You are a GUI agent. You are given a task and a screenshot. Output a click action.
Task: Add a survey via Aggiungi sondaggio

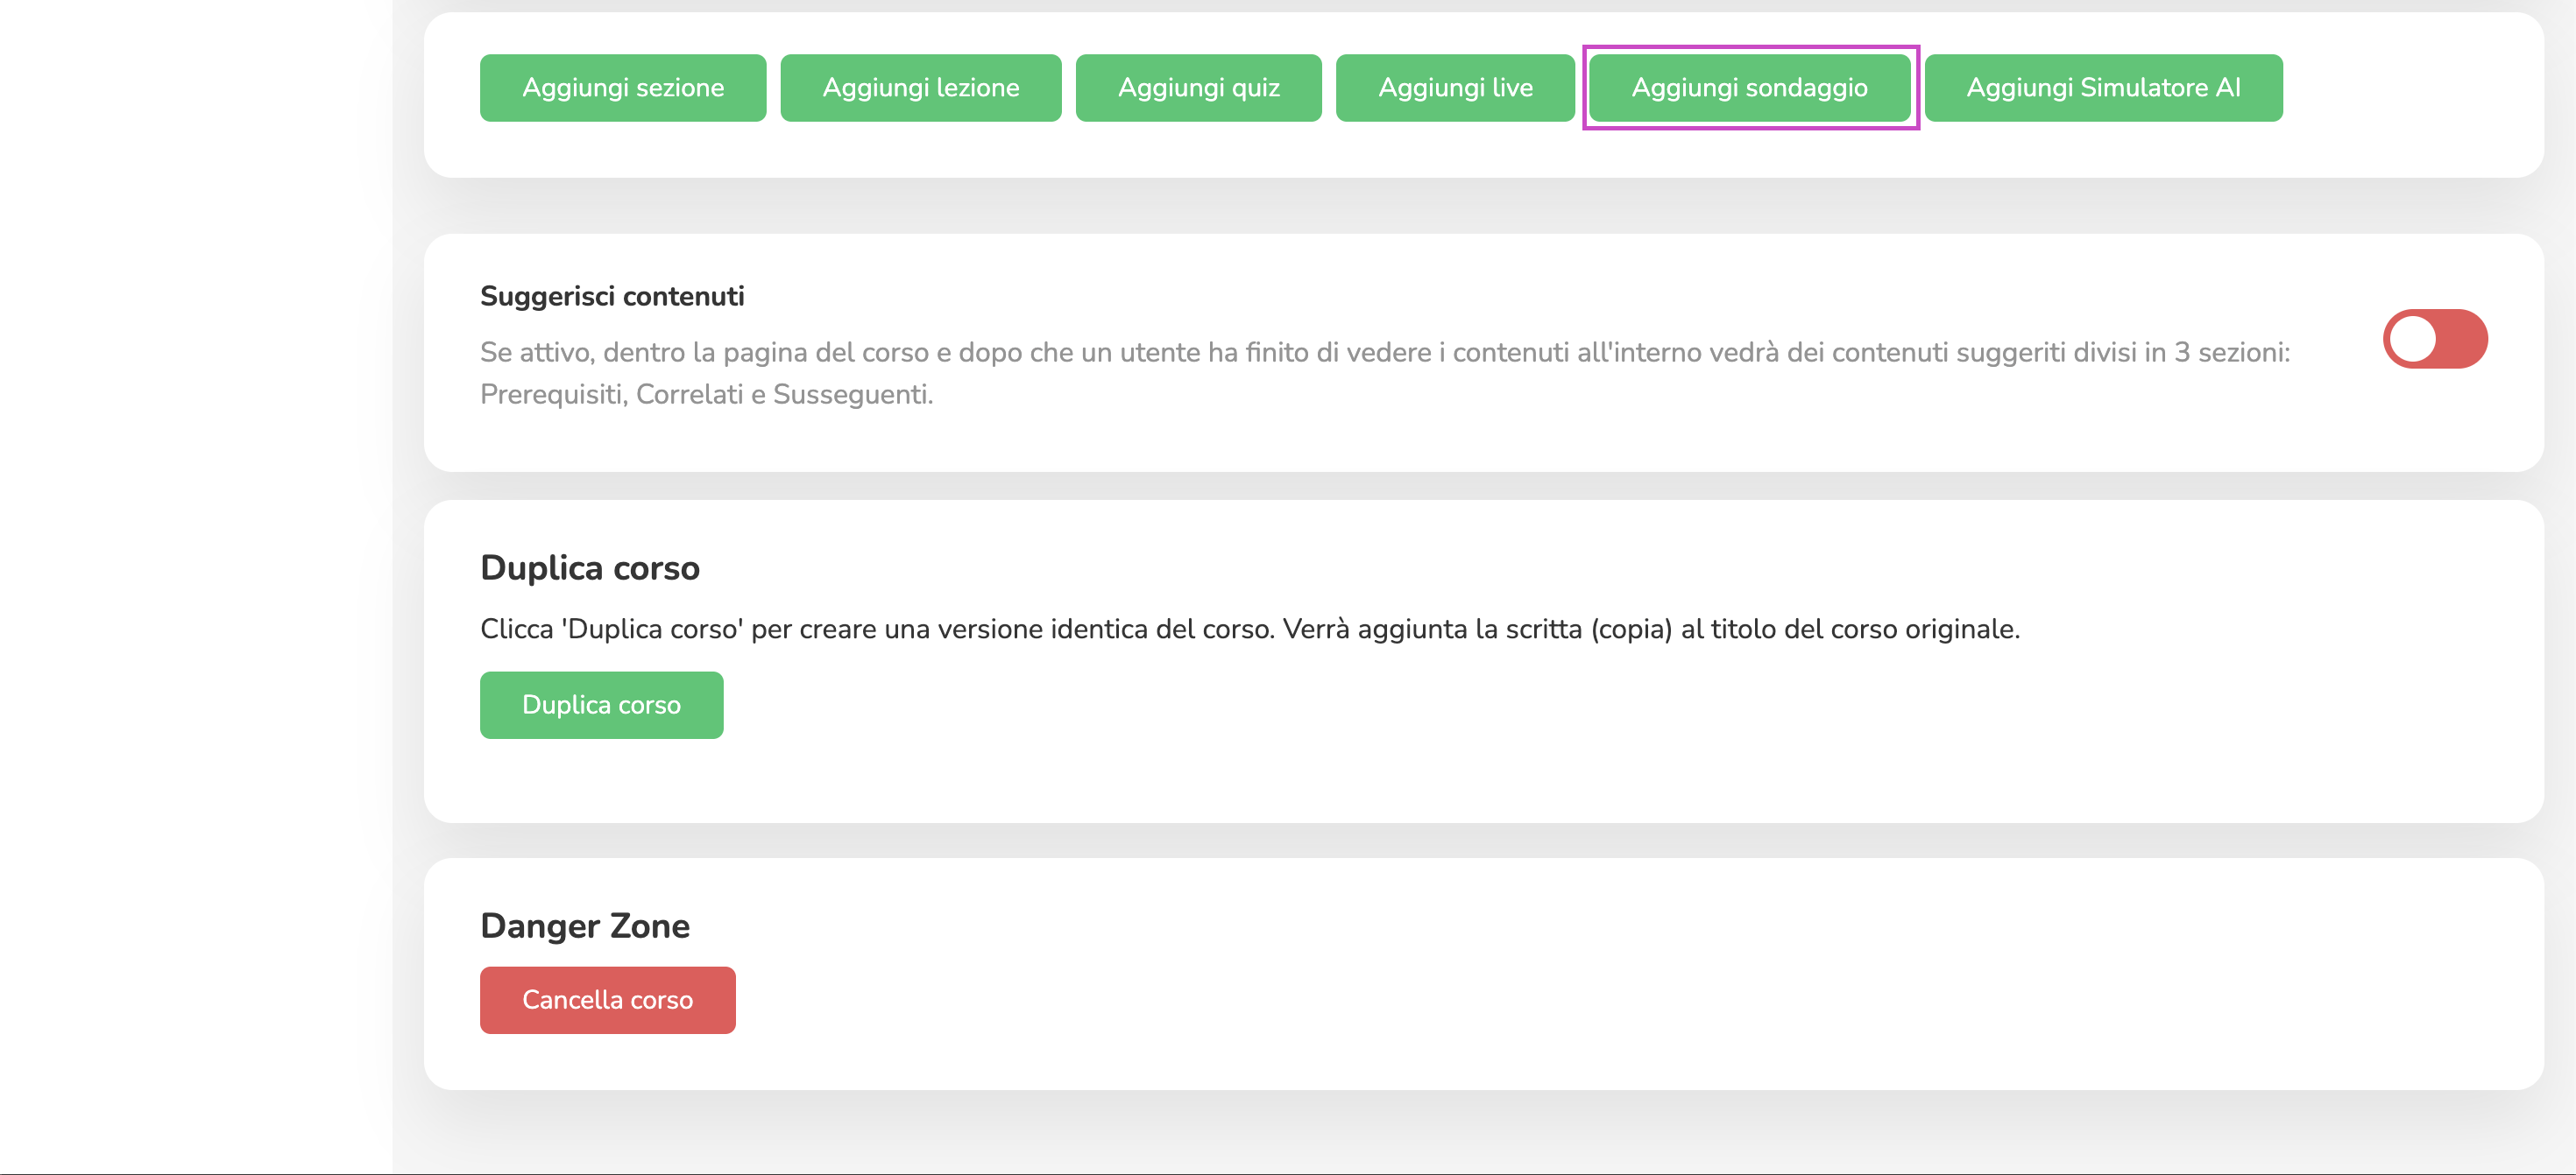[1750, 88]
